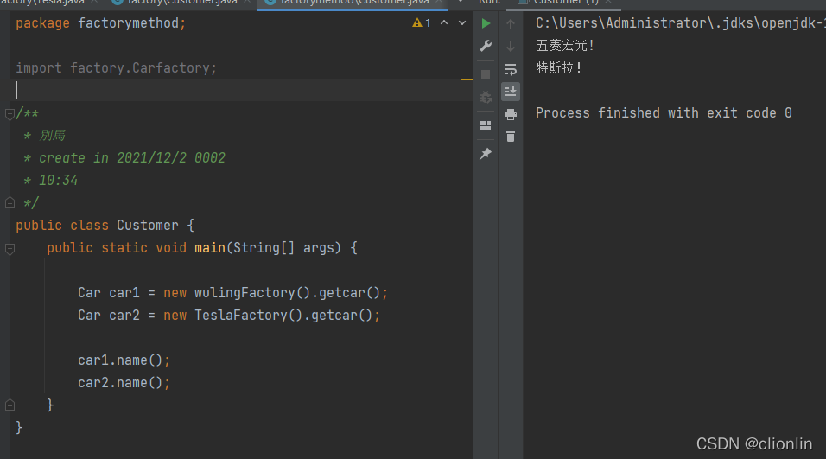This screenshot has width=826, height=459.
Task: Pin the Run tab using pin icon
Action: pos(486,153)
